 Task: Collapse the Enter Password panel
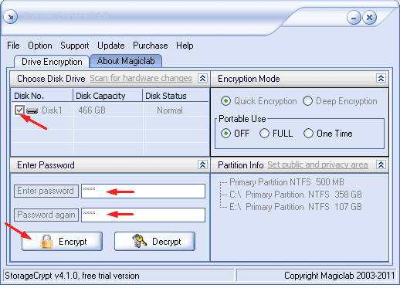(202, 164)
